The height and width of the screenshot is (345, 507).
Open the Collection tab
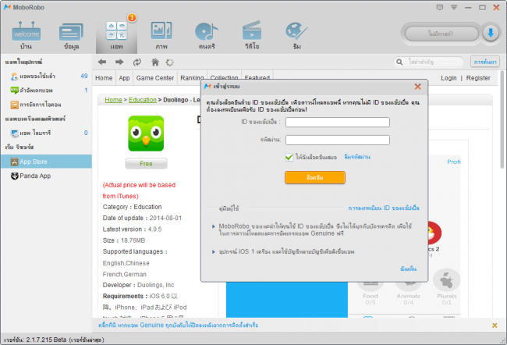(x=224, y=78)
